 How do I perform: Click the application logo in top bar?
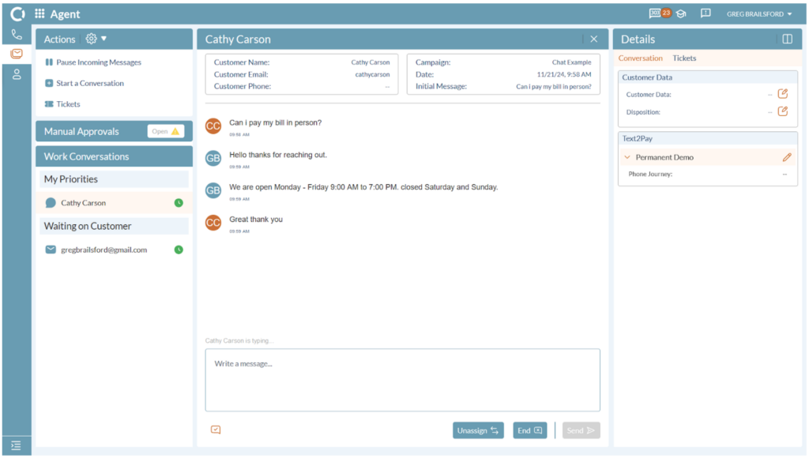point(17,14)
